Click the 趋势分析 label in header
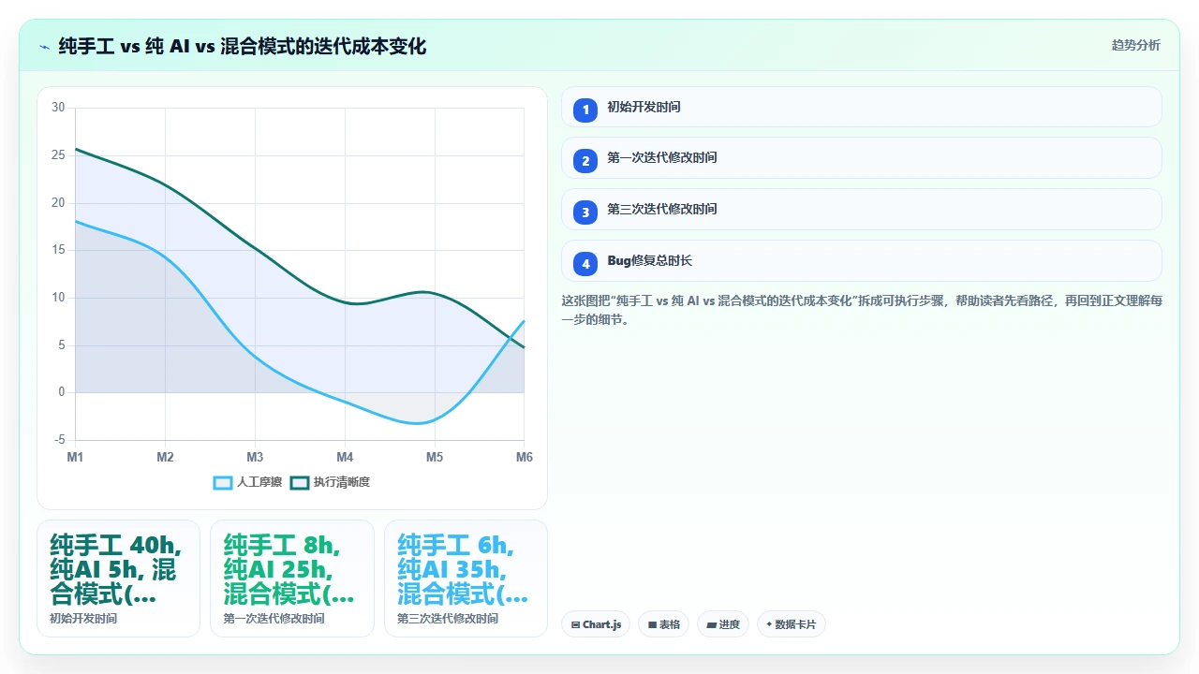The width and height of the screenshot is (1199, 674). point(1135,45)
